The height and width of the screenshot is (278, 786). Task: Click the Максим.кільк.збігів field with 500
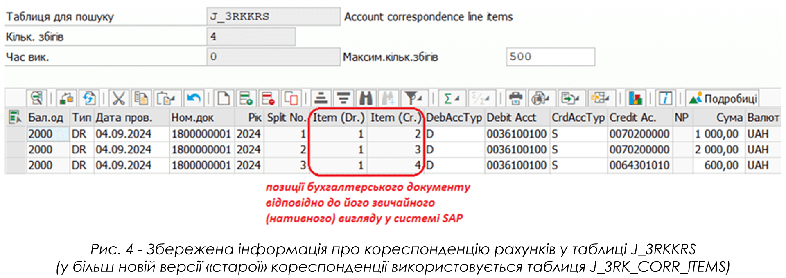tap(550, 56)
